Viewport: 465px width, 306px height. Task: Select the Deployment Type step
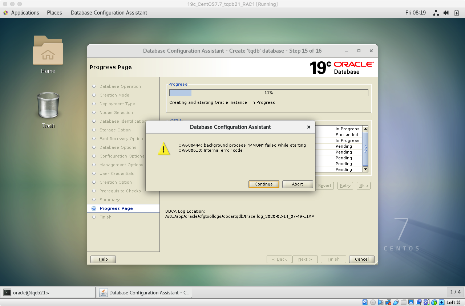click(x=117, y=104)
